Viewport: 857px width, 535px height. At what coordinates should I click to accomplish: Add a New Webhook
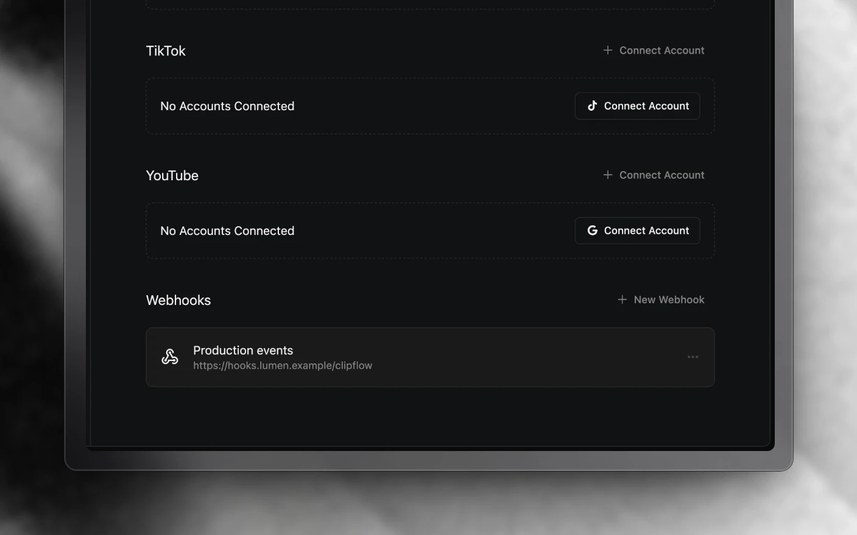coord(661,300)
